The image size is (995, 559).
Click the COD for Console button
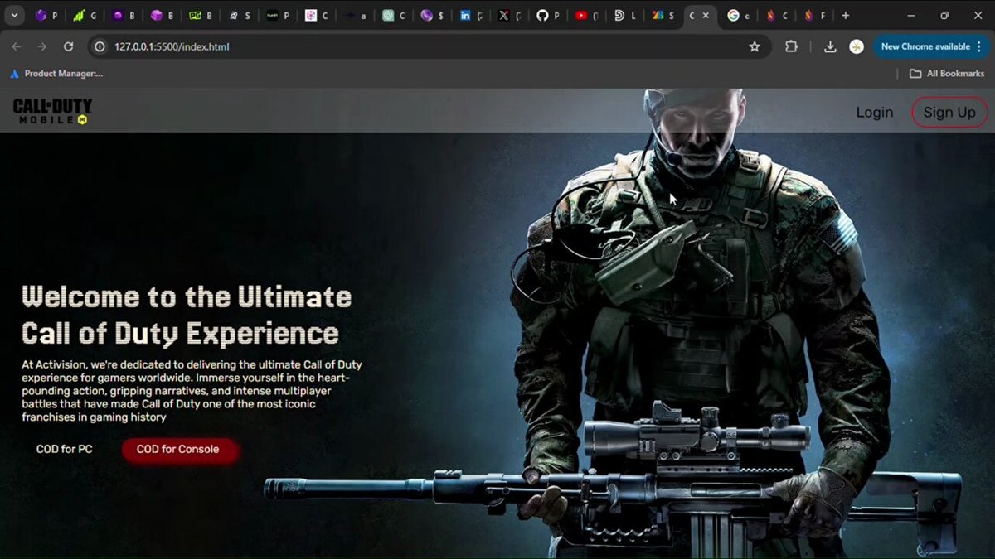click(178, 450)
